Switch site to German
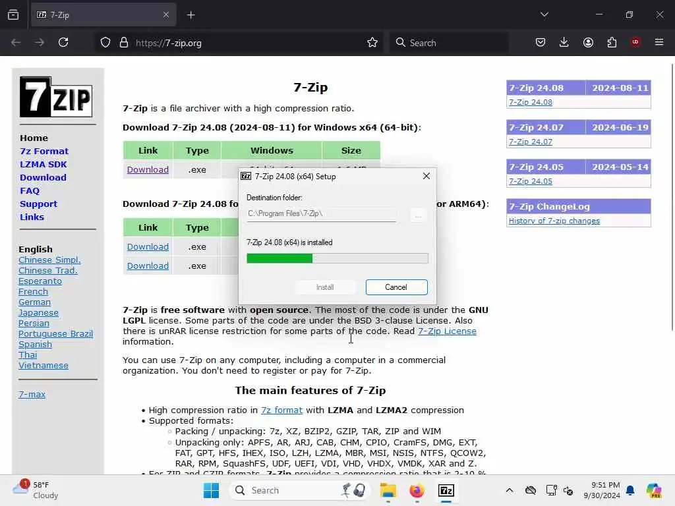Image resolution: width=675 pixels, height=506 pixels. tap(34, 302)
